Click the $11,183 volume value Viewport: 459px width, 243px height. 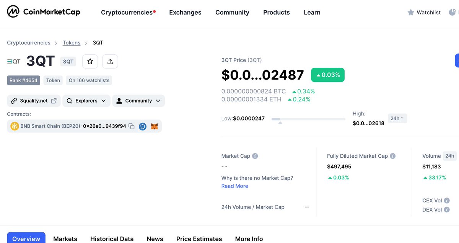432,166
